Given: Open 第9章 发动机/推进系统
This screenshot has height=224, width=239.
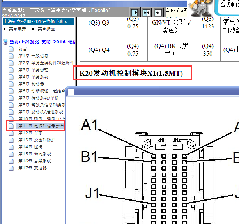Looking at the screenshot, I should [41, 112].
